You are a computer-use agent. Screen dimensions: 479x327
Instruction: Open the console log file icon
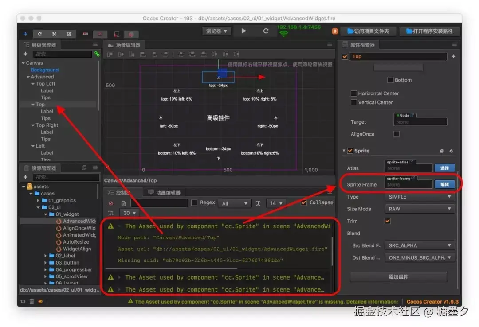[x=123, y=203]
